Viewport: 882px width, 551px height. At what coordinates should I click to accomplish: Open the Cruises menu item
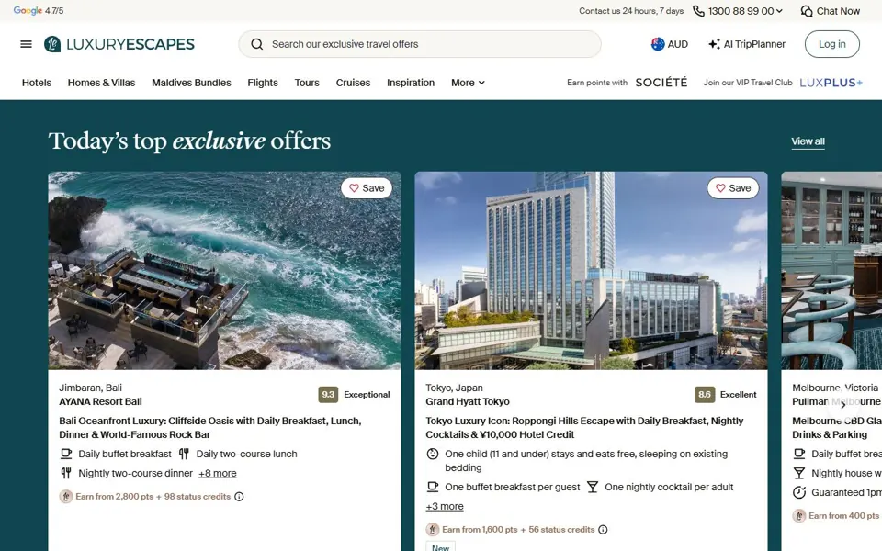(353, 83)
